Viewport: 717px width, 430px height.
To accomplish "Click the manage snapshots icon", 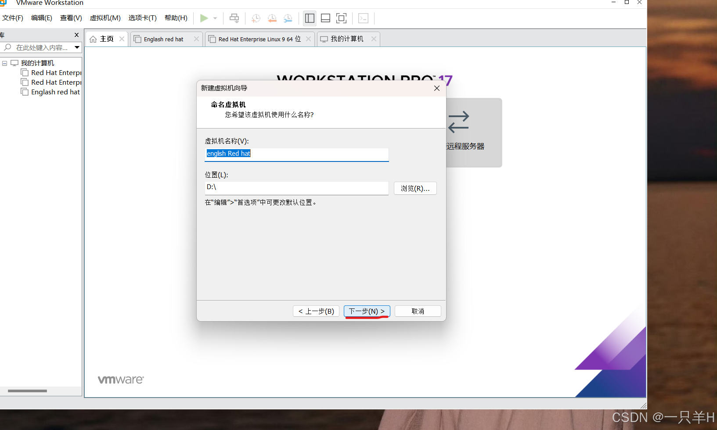I will point(288,18).
